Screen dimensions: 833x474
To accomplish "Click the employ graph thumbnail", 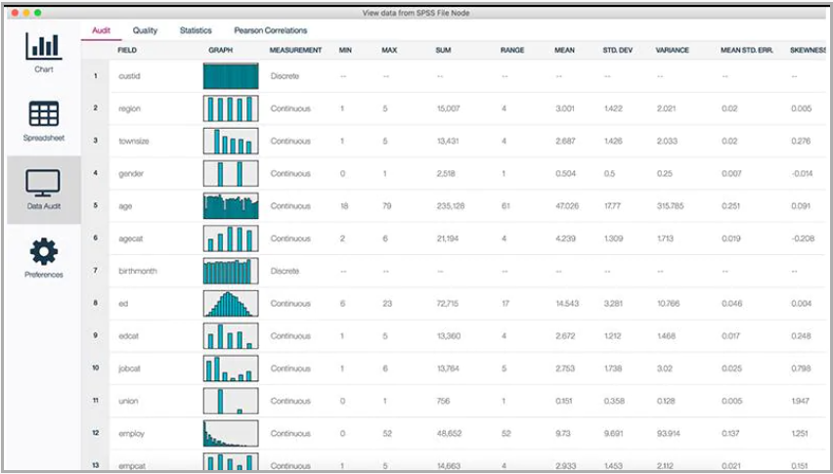I will point(231,433).
